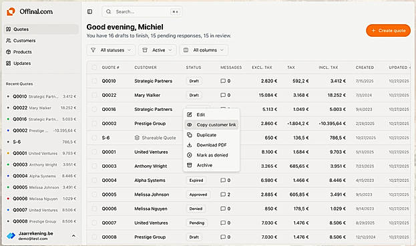Open the All statuses filter dropdown

(111, 50)
